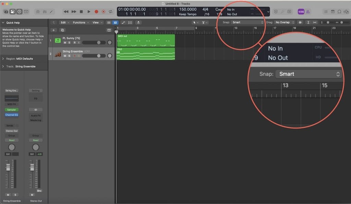Click the Channel EQ plugin slot

pyautogui.click(x=12, y=115)
